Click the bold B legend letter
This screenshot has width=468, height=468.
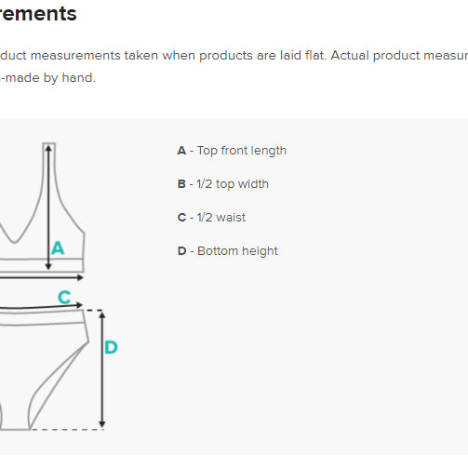coord(181,184)
